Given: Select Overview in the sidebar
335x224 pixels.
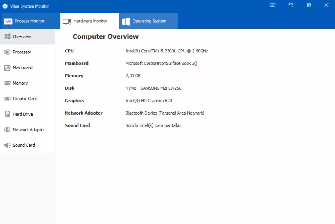Looking at the screenshot, I should pyautogui.click(x=28, y=36).
